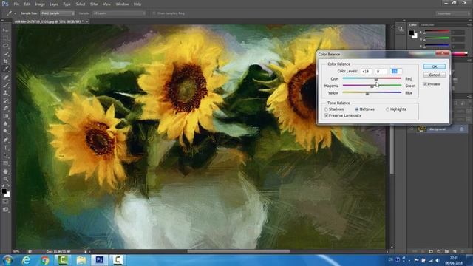The image size is (473, 266).
Task: Open the collapsed History panel icon
Action: [401, 30]
